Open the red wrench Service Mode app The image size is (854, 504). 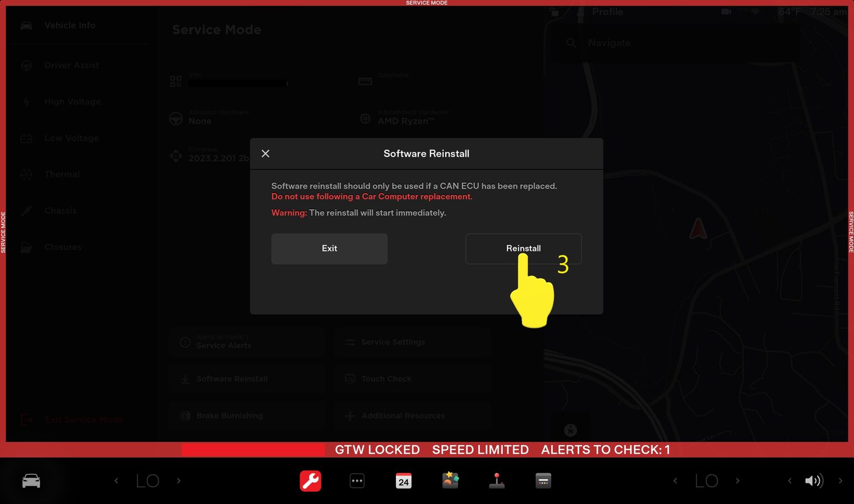pos(310,480)
